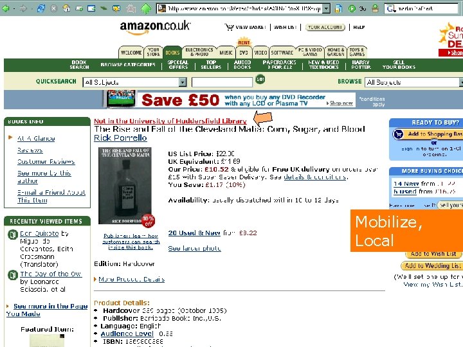Open the DVD store tab
The height and width of the screenshot is (347, 463).
(x=244, y=53)
